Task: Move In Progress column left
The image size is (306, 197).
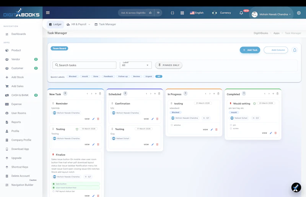Action: tap(205, 94)
